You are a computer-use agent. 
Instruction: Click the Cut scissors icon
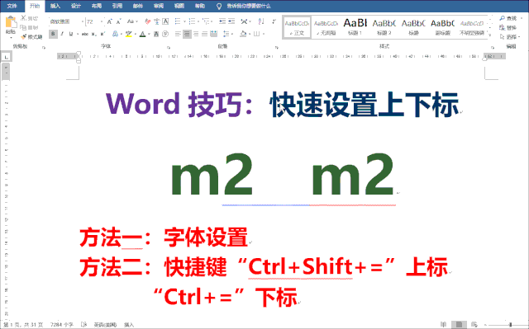tap(23, 18)
